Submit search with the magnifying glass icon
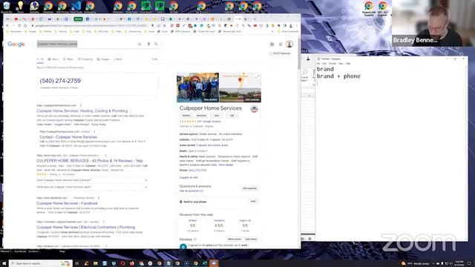Viewport: 475px width, 267px height. [x=156, y=44]
